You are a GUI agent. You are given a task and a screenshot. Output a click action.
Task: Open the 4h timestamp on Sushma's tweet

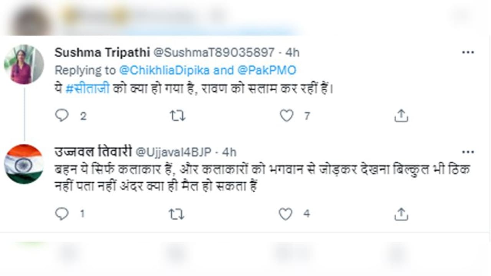coord(292,53)
